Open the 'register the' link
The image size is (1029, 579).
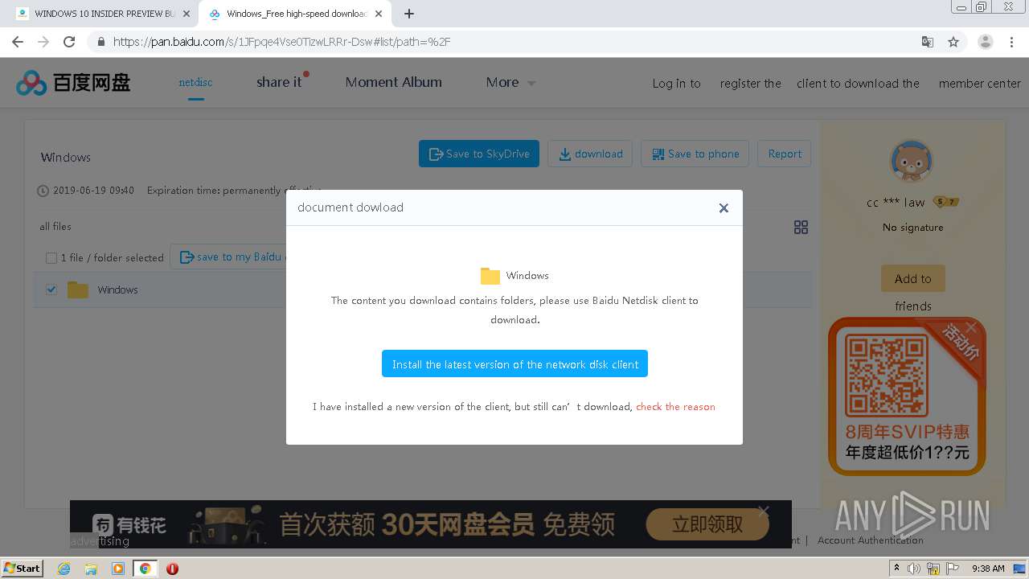pos(750,84)
